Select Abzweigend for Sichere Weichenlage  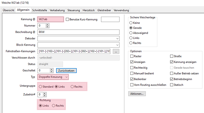(x=131, y=33)
